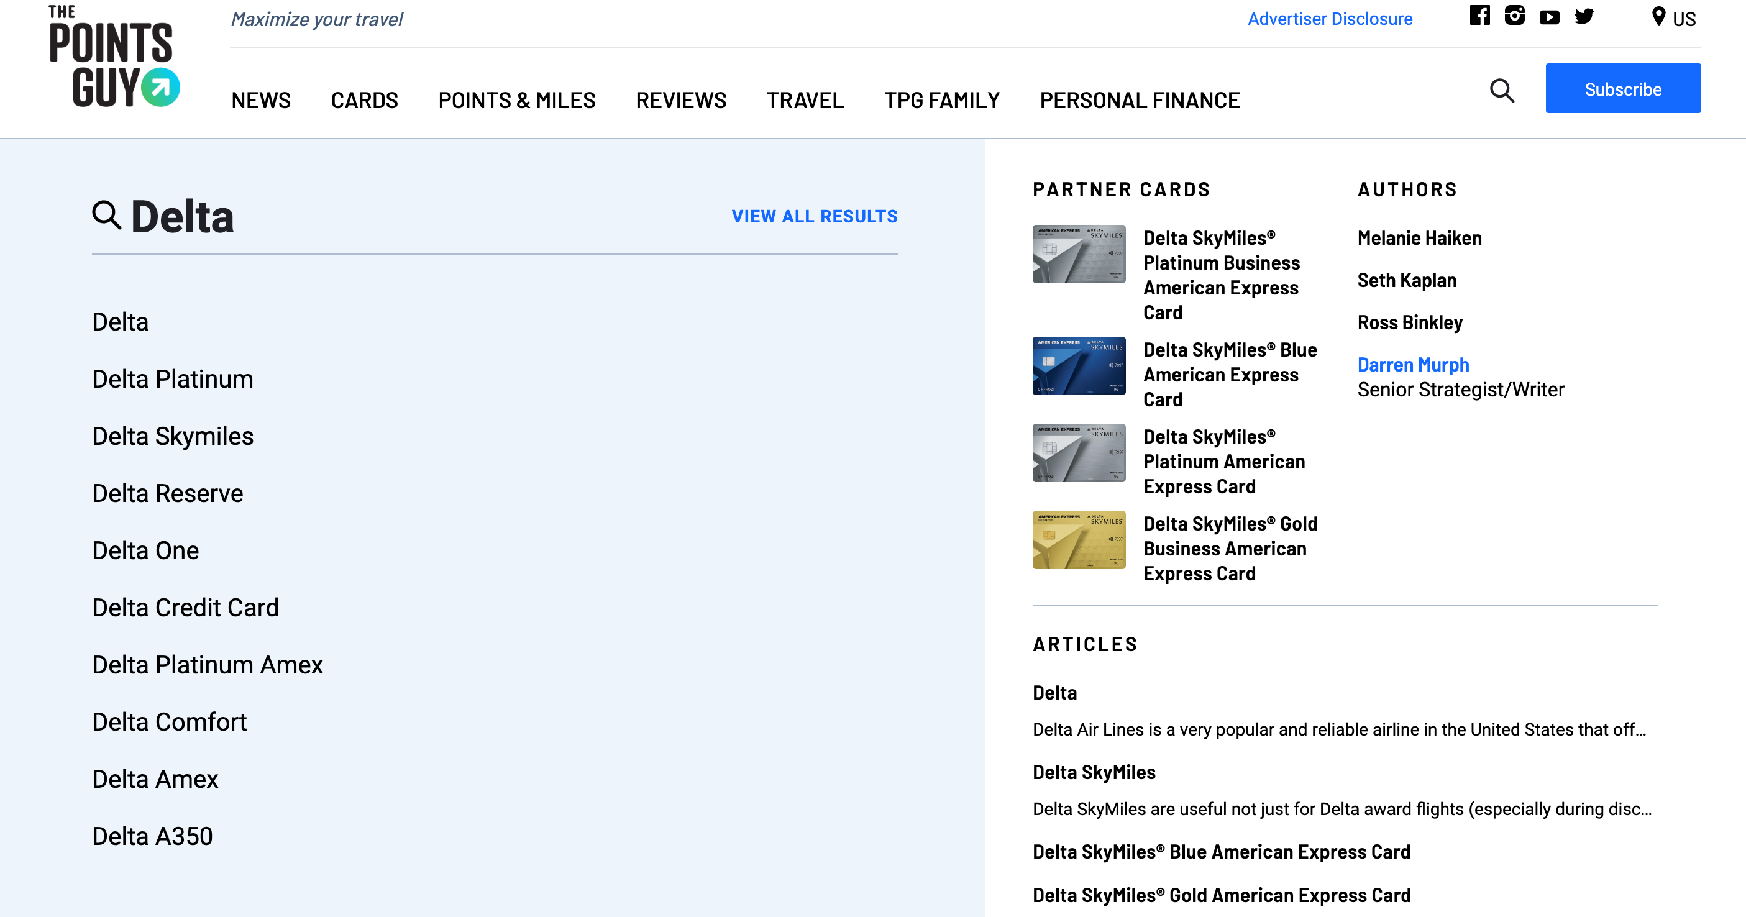Viewport: 1746px width, 917px height.
Task: Click the magnifier icon beside Delta query
Action: 106,216
